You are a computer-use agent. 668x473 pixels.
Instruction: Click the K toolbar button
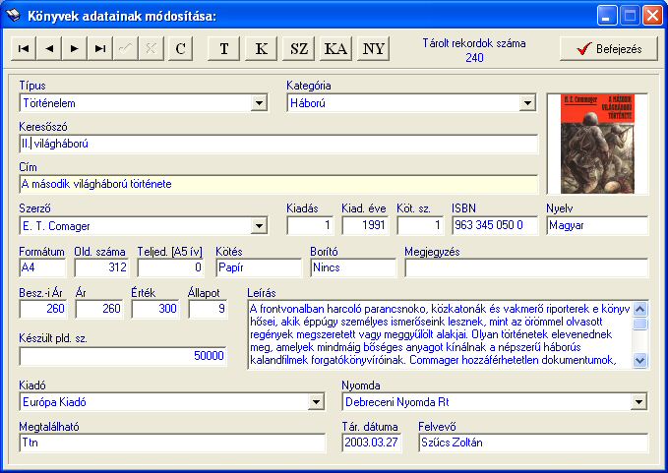coord(261,48)
